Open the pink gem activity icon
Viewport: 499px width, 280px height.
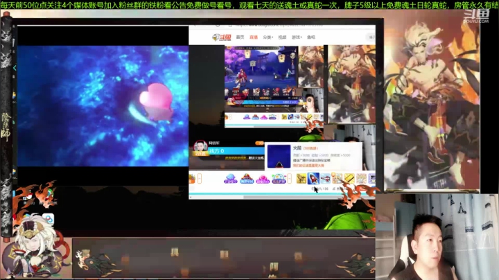(x=263, y=179)
